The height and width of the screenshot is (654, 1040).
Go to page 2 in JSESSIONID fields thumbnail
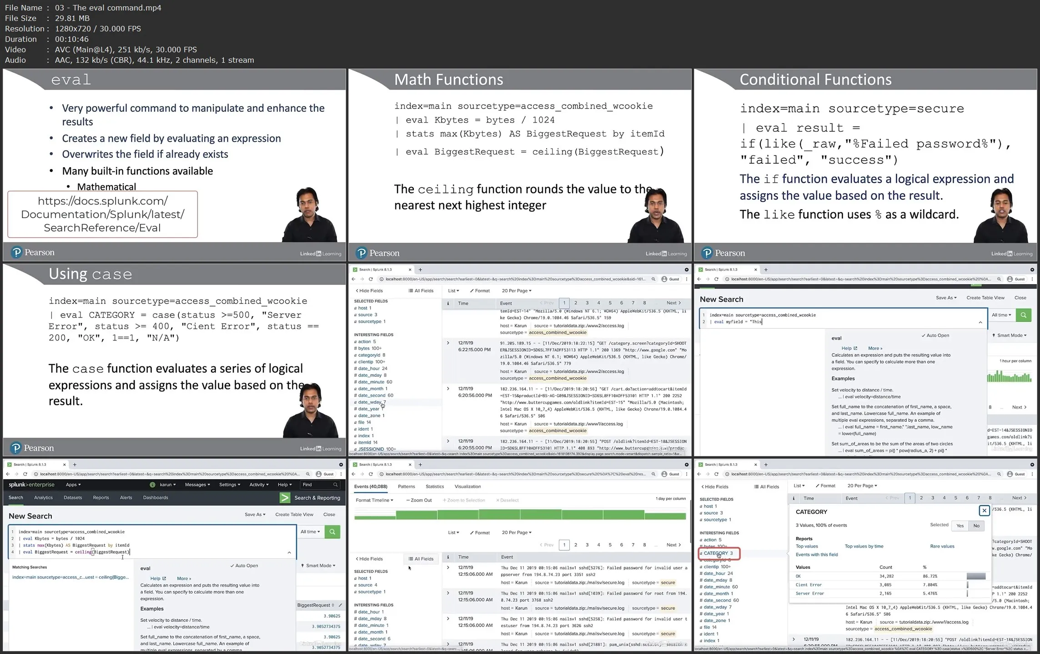pos(576,303)
